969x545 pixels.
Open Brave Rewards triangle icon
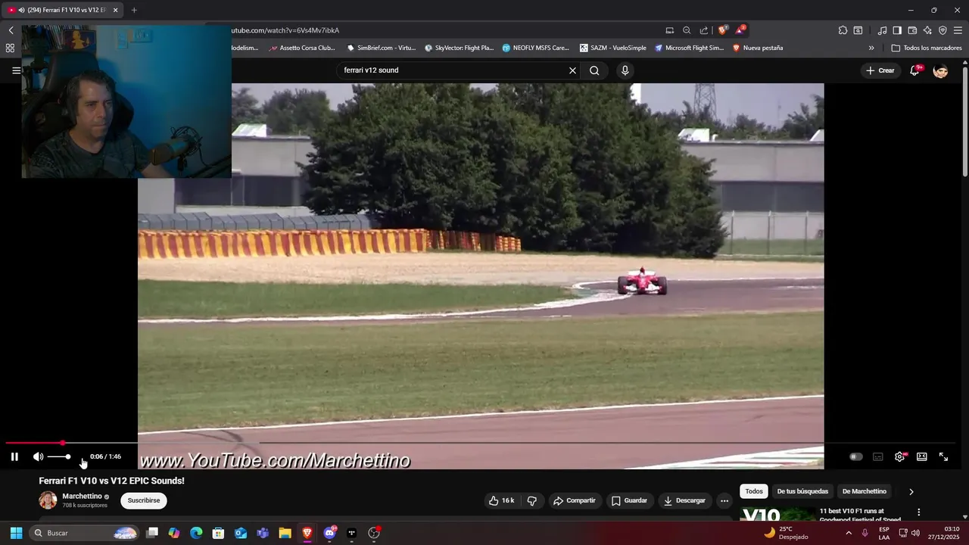tap(740, 30)
